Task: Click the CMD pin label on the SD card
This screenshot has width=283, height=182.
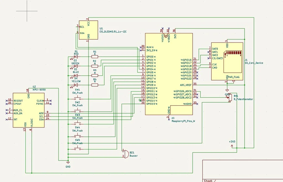Action: pos(214,68)
